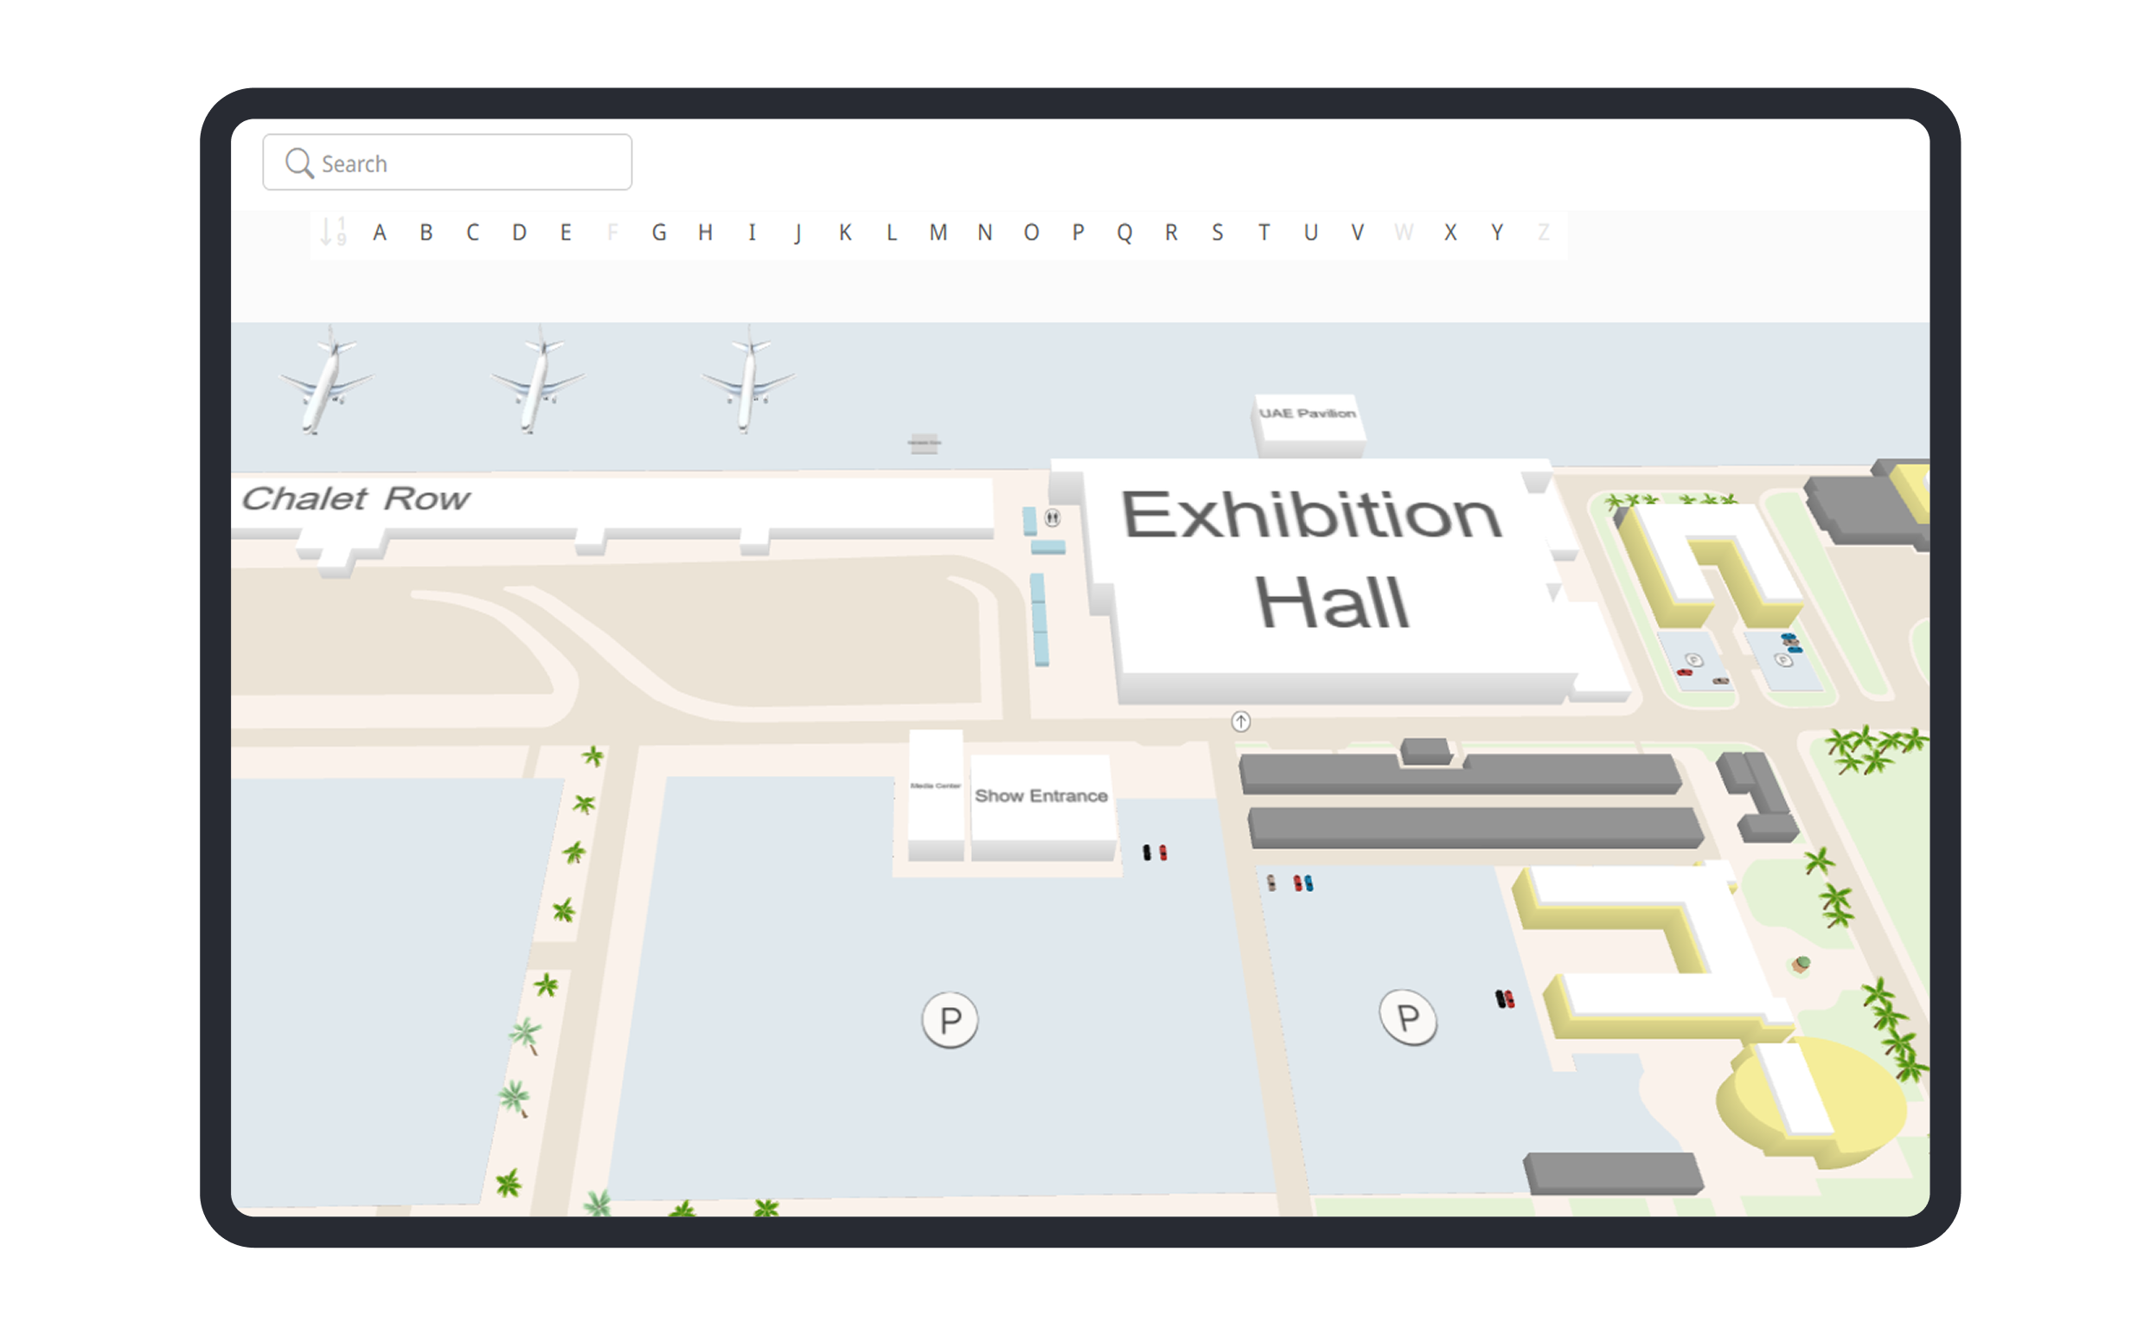Focus the Search input field
The width and height of the screenshot is (2131, 1335).
click(x=468, y=164)
